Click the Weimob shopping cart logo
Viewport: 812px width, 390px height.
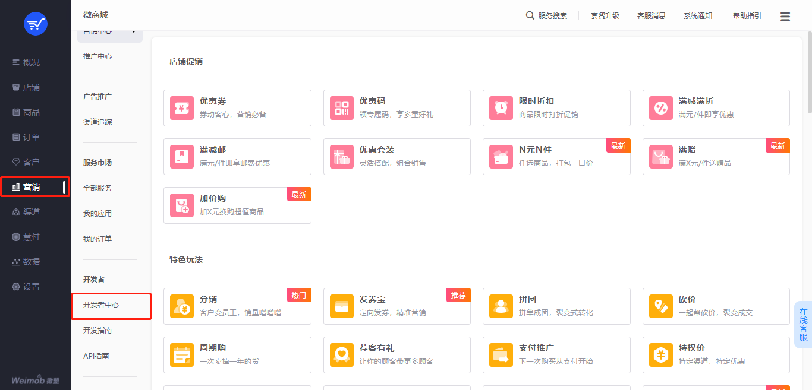[36, 24]
